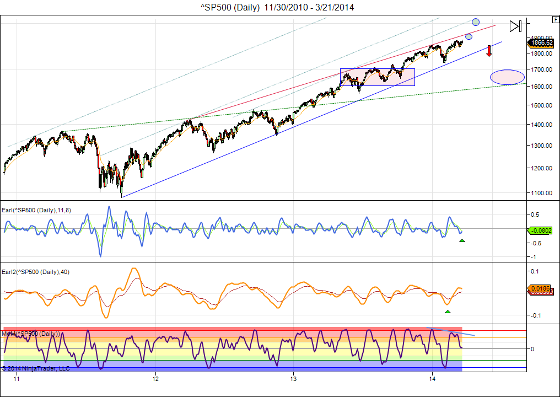
Task: Select the blue divergence line in MoM panel
Action: pyautogui.click(x=450, y=331)
